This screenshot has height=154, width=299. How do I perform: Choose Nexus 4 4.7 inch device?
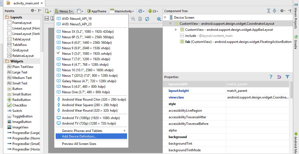(x=91, y=65)
